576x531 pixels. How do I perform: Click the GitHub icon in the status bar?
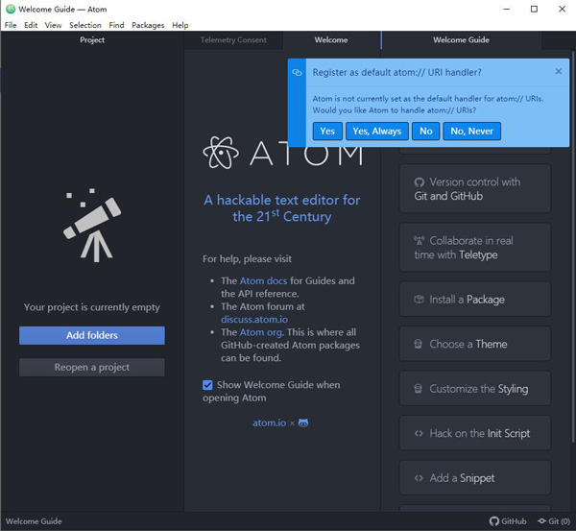point(494,521)
